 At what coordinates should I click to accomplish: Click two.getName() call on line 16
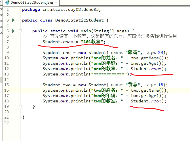tap(148, 90)
